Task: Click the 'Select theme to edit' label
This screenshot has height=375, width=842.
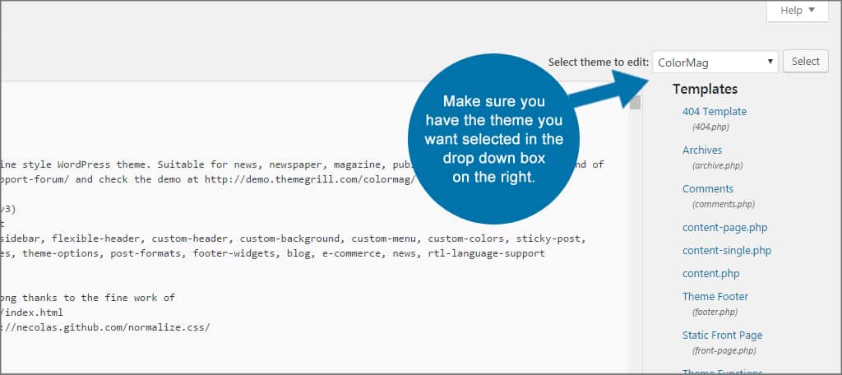Action: click(x=598, y=62)
